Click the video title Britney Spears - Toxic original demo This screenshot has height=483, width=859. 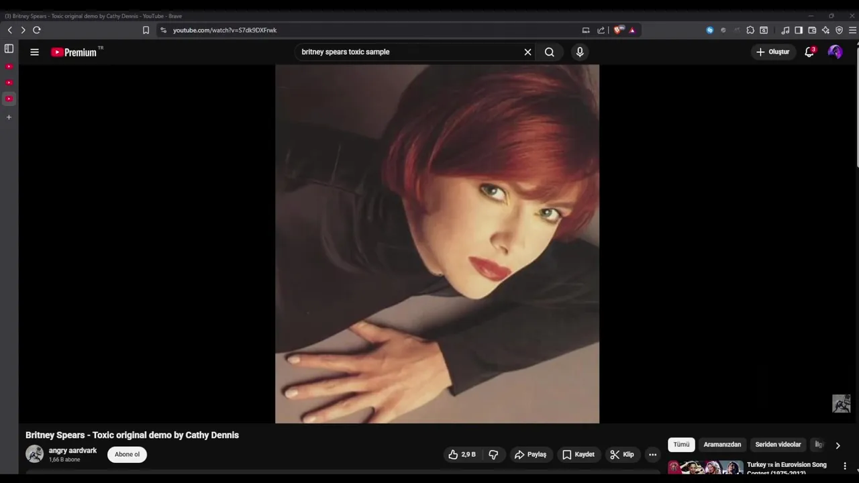point(132,435)
